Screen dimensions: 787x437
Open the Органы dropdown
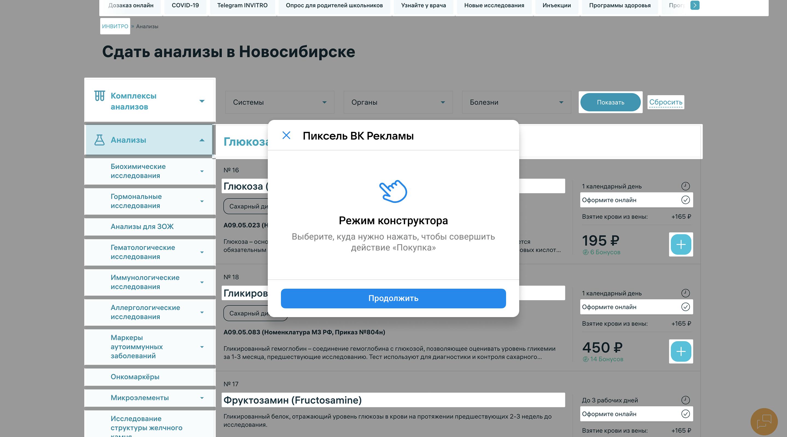click(398, 102)
